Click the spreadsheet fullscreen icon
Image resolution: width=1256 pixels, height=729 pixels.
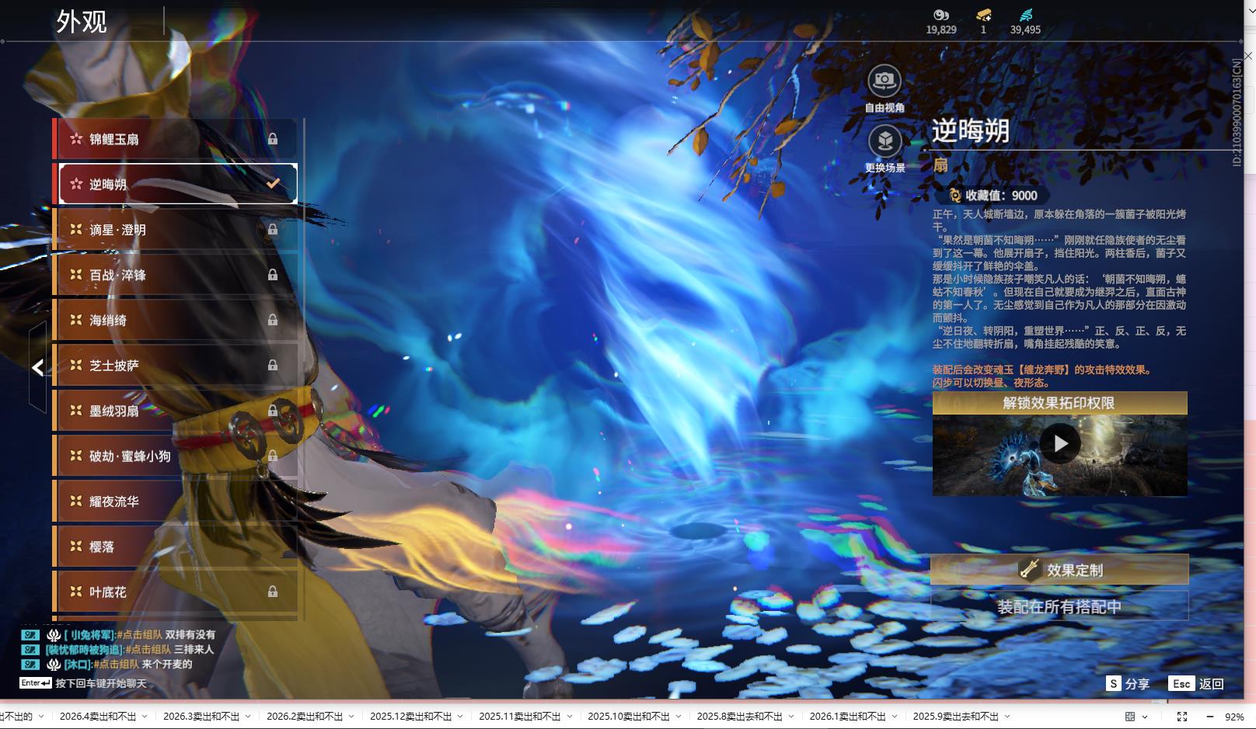(x=1182, y=717)
